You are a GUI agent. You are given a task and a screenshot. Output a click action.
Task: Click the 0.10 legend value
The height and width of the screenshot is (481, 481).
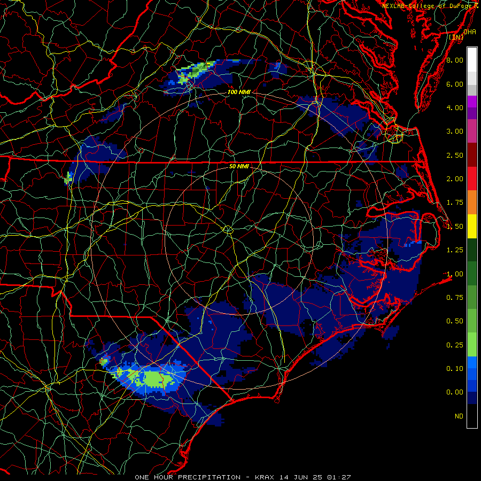(455, 368)
